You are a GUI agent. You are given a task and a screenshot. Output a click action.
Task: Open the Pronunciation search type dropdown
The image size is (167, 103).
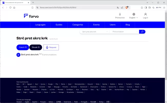pyautogui.click(x=125, y=32)
